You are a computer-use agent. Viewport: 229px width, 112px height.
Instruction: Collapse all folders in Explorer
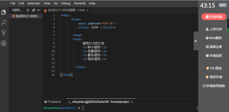(x=34, y=10)
